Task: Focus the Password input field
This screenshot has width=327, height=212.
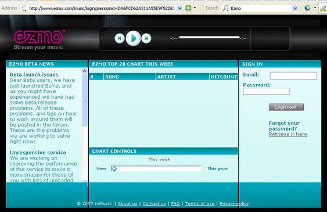Action: point(267,91)
